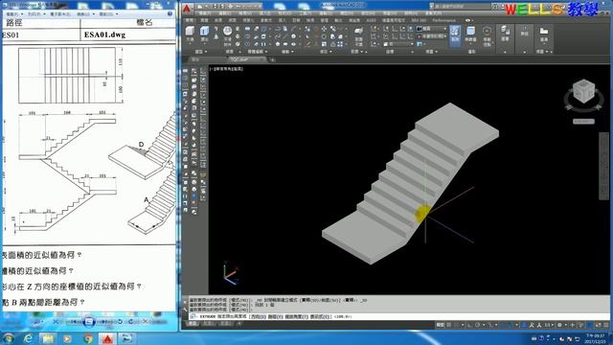This screenshot has height=345, width=613.
Task: Open Chrome from the taskbar
Action: [x=87, y=338]
